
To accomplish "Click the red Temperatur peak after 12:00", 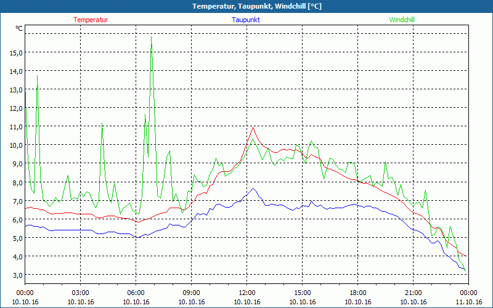I will [x=253, y=128].
